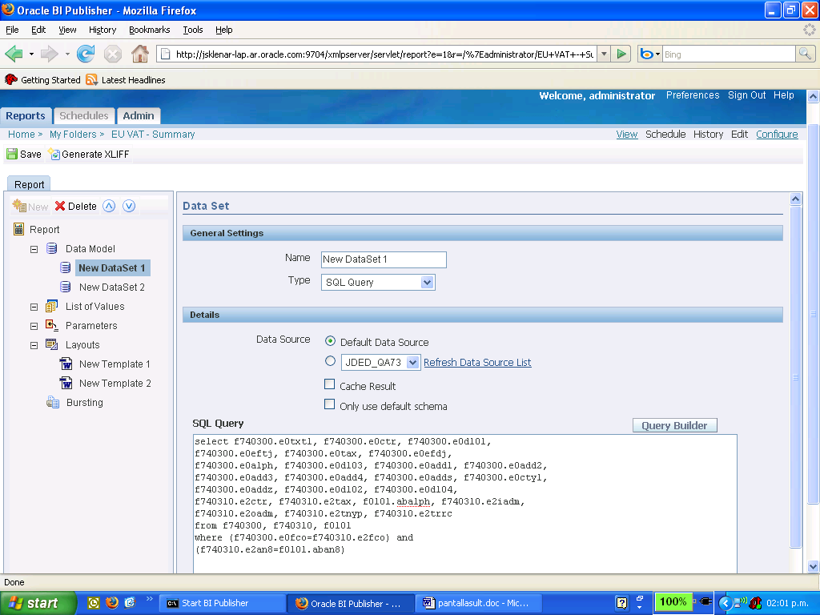Select the Default Data Source radio button

tap(330, 341)
